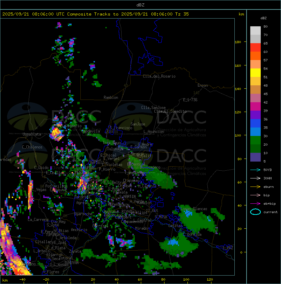Select the light blue 30-35 dBZ swatch
281x284 pixels.
255,132
